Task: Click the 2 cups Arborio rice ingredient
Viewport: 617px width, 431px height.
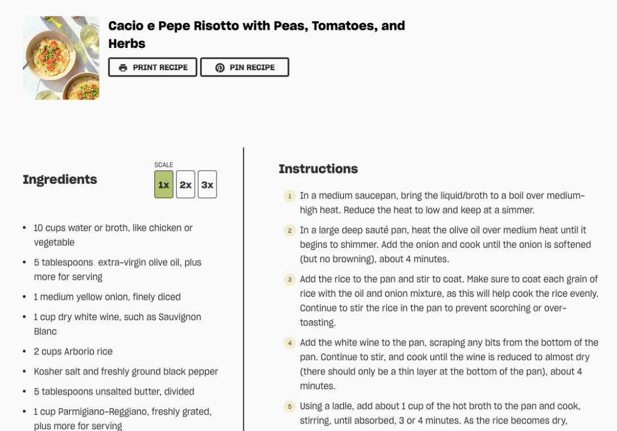Action: [73, 352]
